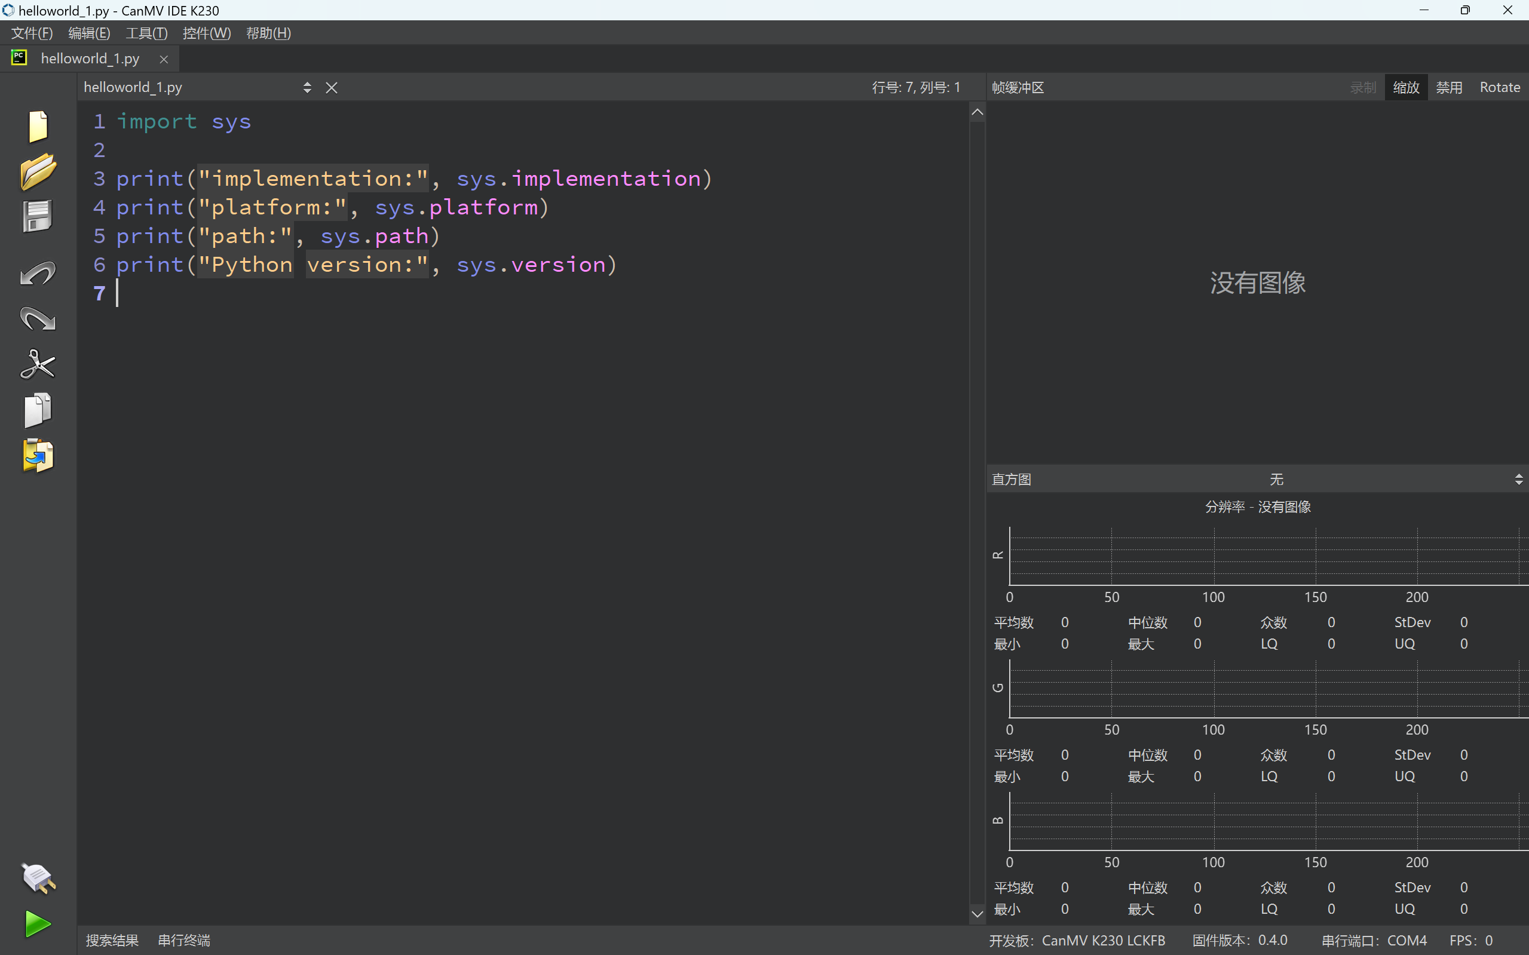1529x955 pixels.
Task: Click the Paste clipboard icon
Action: pos(38,455)
